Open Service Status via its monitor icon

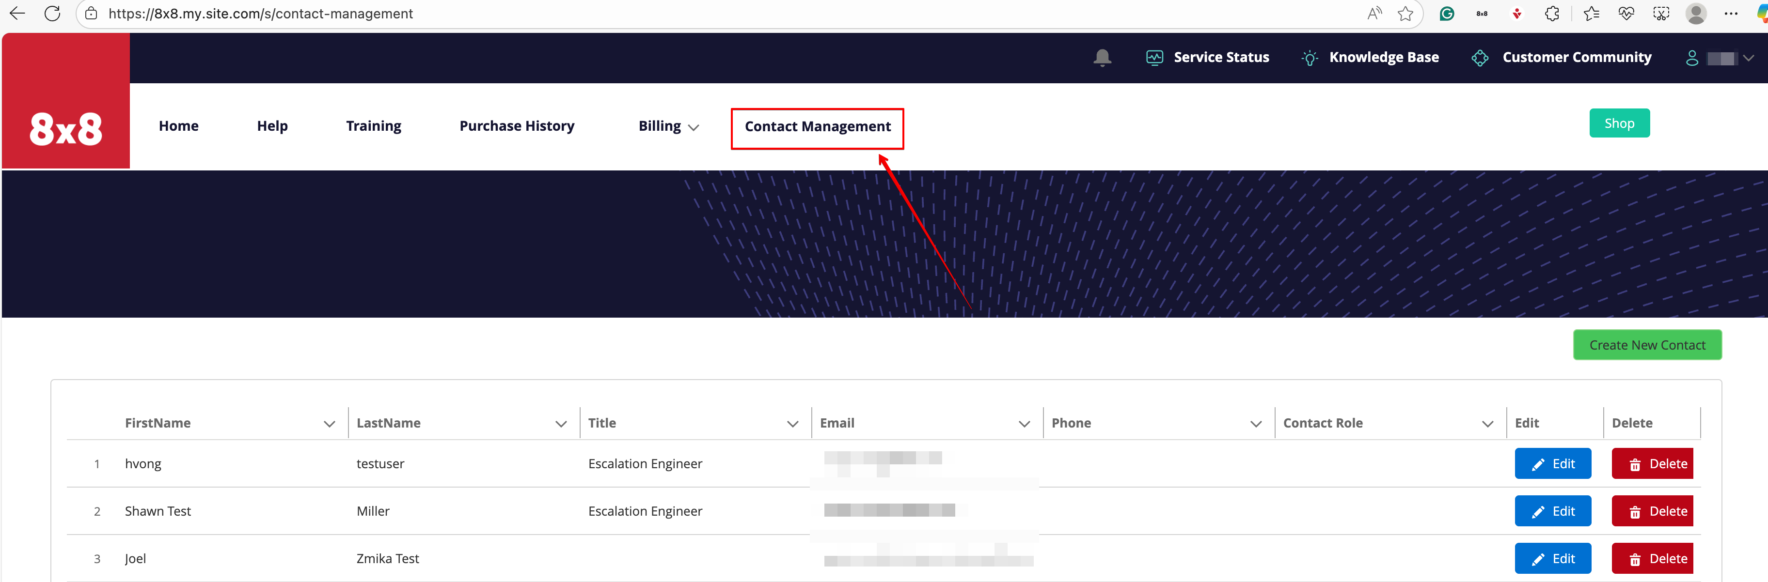(1154, 58)
